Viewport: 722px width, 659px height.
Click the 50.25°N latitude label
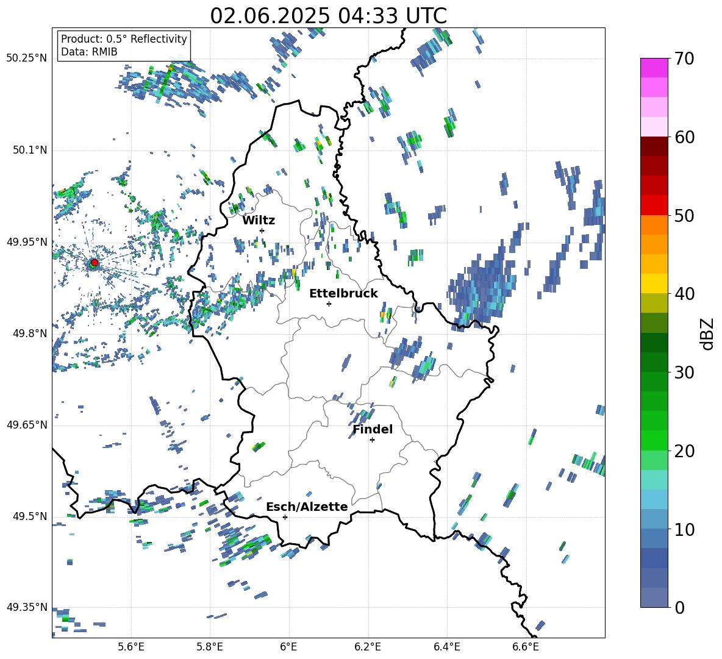click(27, 59)
